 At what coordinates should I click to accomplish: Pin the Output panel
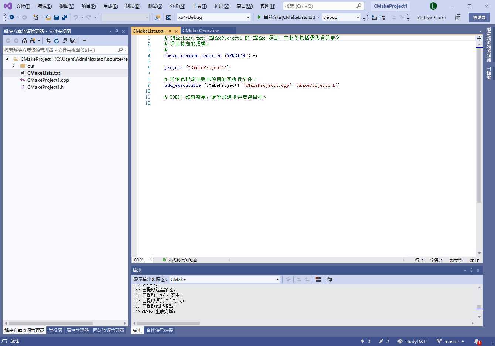[471, 271]
